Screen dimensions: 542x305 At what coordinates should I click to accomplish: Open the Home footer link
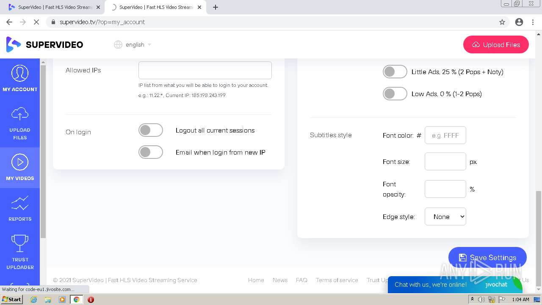[x=256, y=280]
